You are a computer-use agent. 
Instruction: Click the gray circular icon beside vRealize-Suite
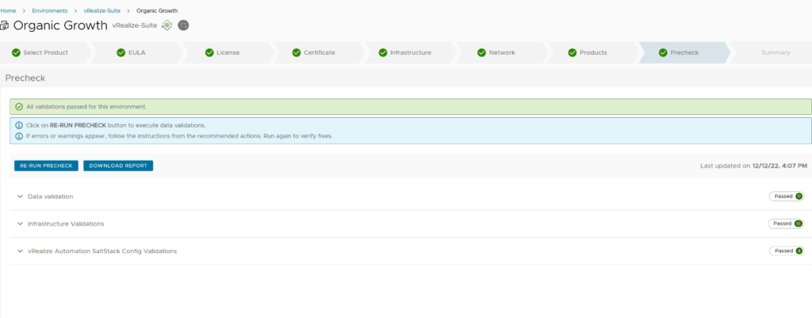click(183, 25)
